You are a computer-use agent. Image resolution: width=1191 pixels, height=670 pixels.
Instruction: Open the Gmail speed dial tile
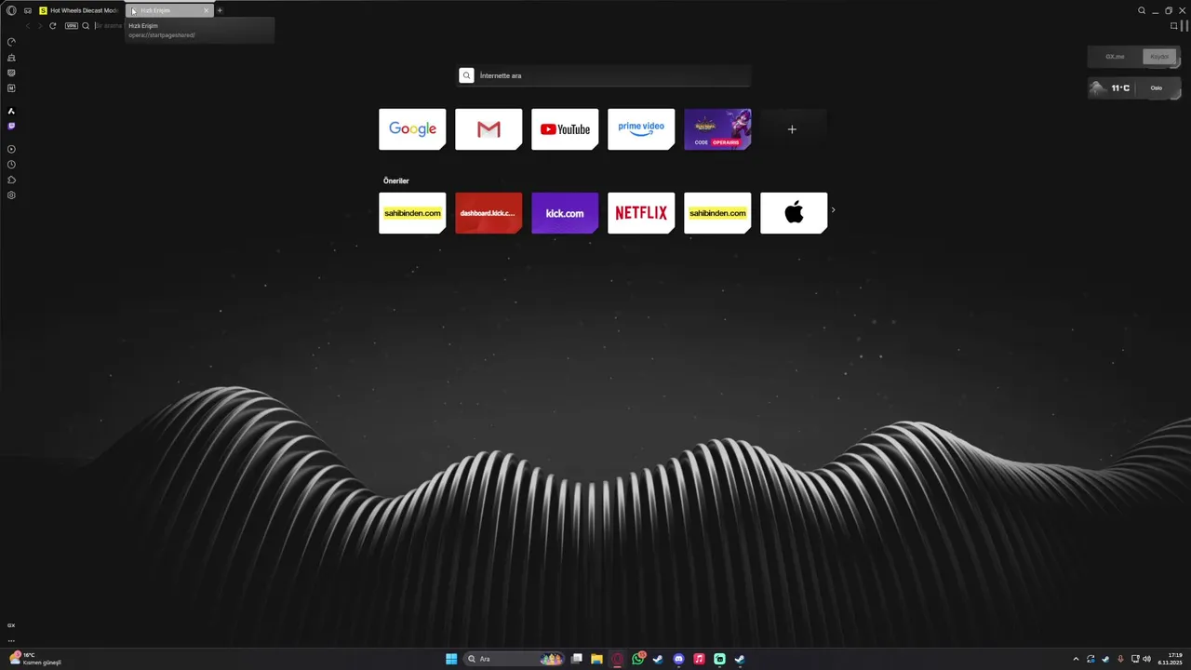click(488, 129)
